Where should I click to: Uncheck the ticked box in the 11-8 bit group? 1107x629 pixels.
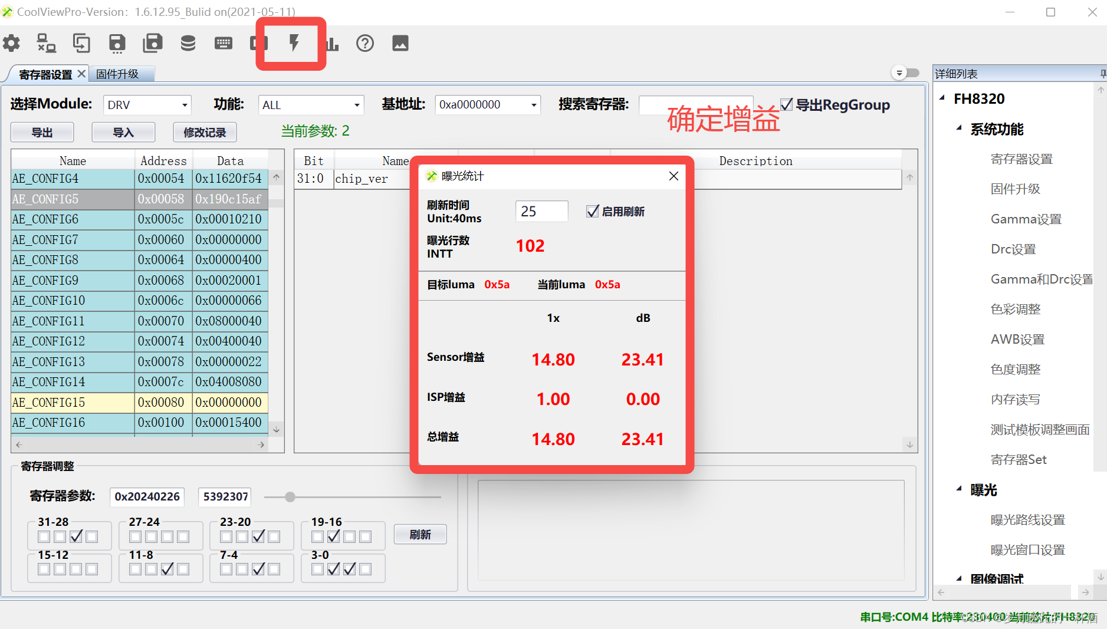[x=167, y=569]
